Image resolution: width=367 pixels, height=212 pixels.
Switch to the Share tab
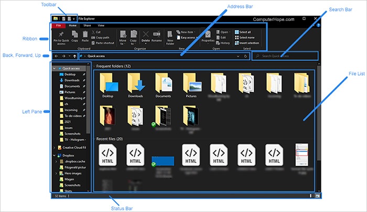[x=87, y=26]
